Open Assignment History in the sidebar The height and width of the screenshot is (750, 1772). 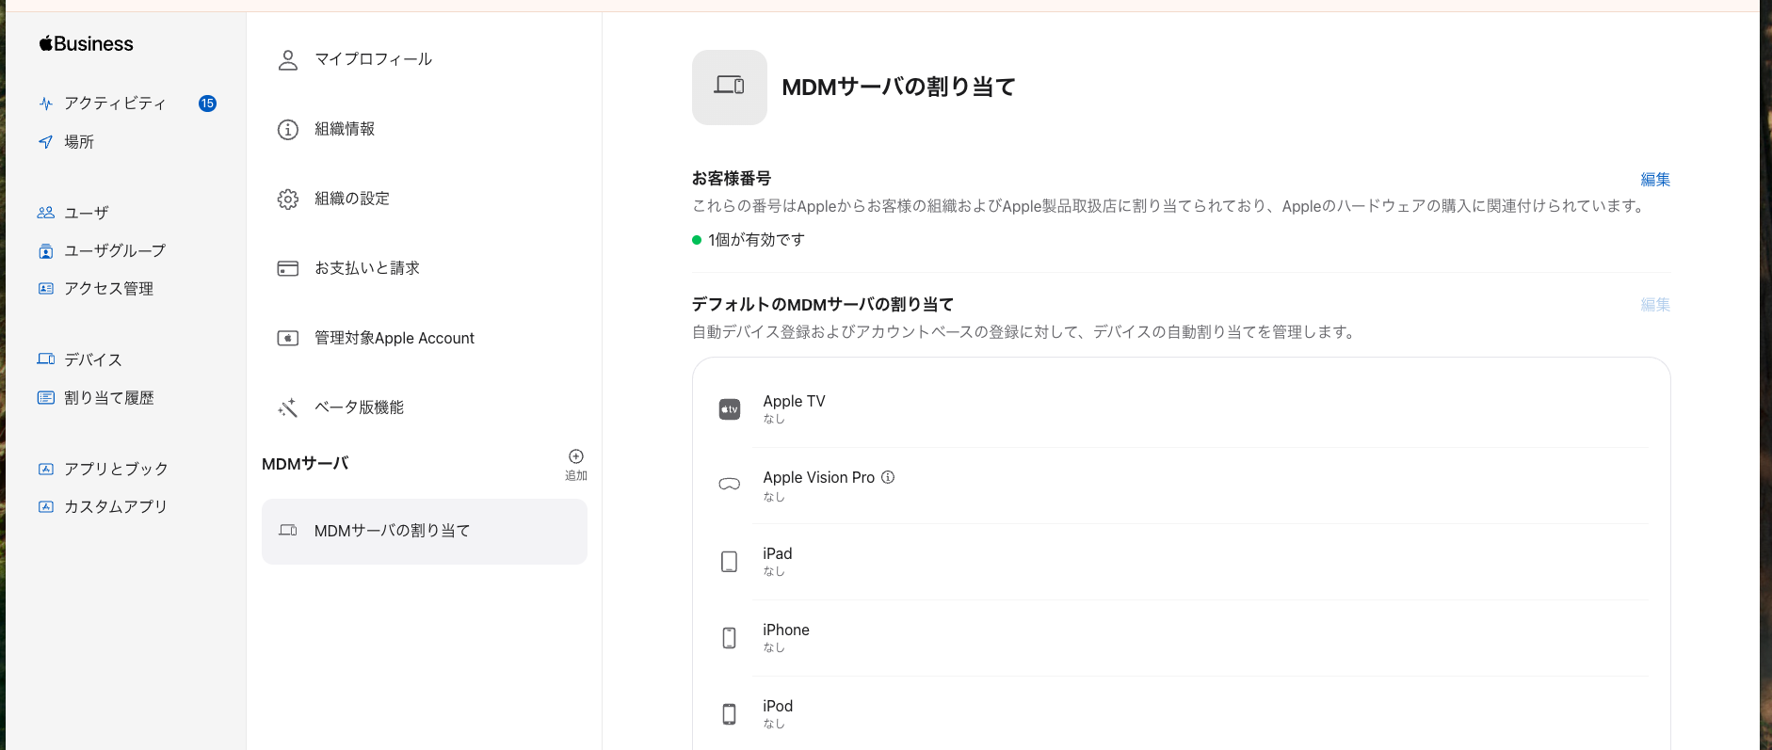(108, 398)
